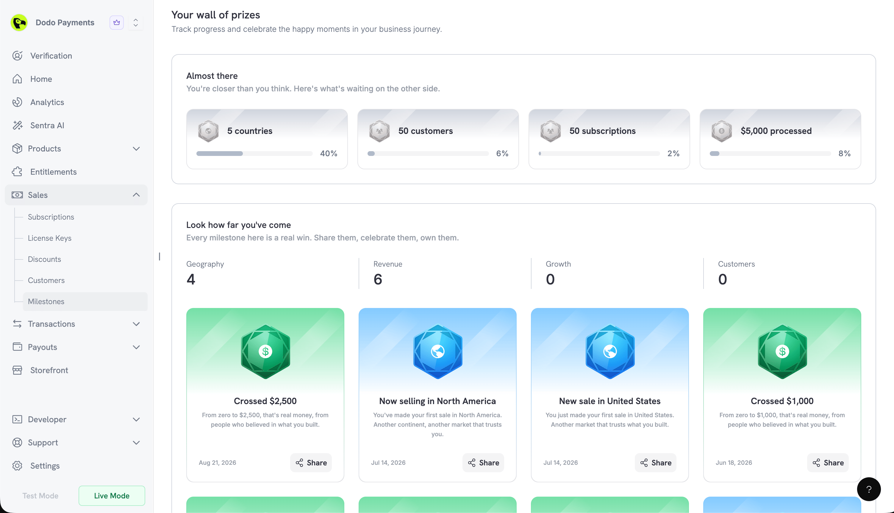This screenshot has height=513, width=894.
Task: Expand the Support menu chevron
Action: pyautogui.click(x=136, y=442)
